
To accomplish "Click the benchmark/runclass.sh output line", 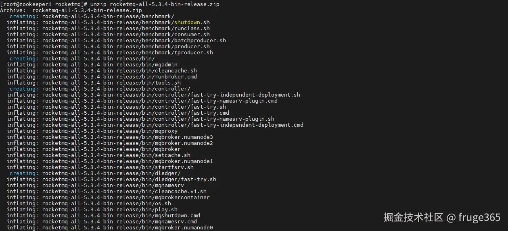I will (108, 28).
